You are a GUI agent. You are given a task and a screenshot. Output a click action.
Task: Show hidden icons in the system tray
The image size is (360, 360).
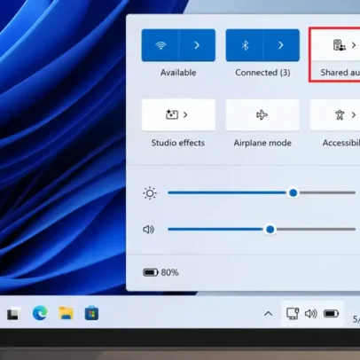click(x=268, y=313)
